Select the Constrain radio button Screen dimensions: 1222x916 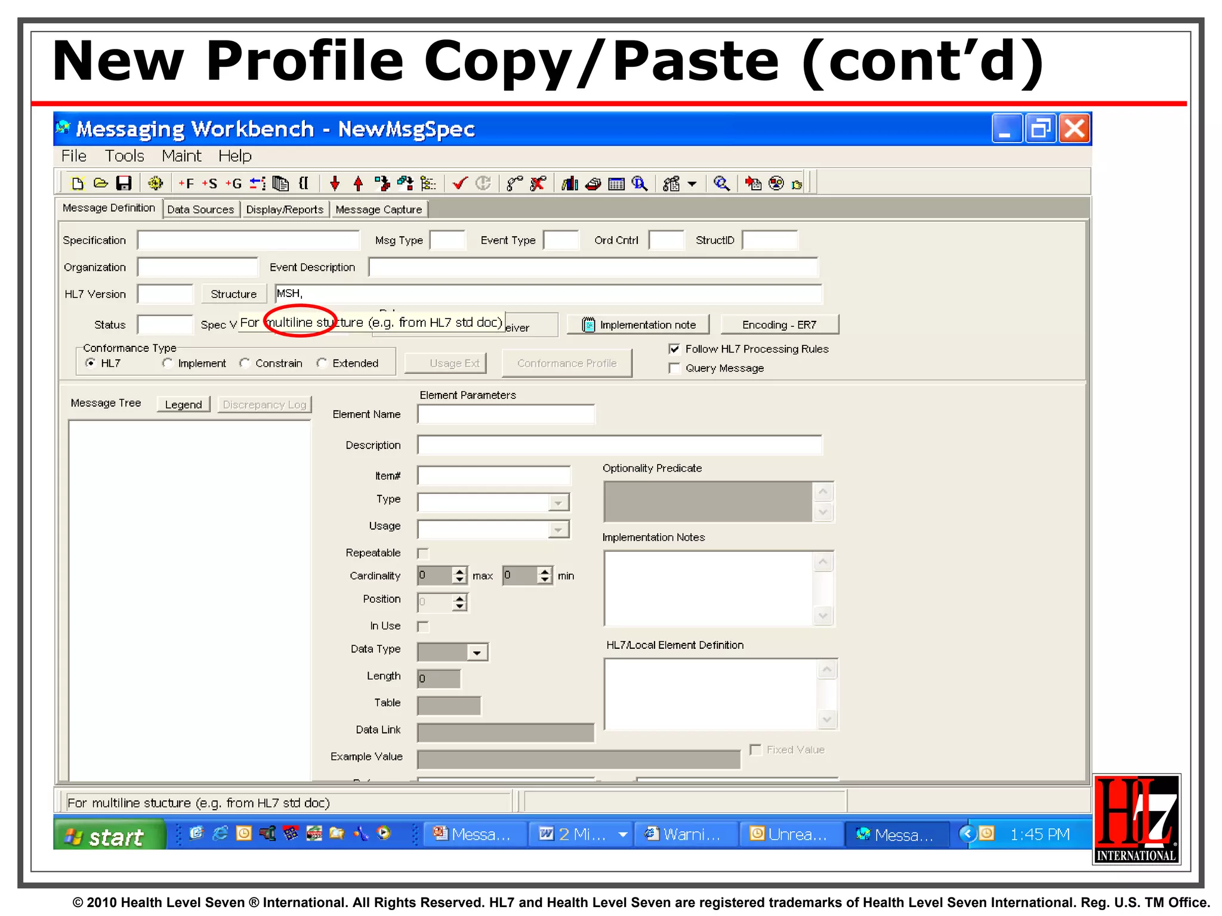(x=245, y=363)
